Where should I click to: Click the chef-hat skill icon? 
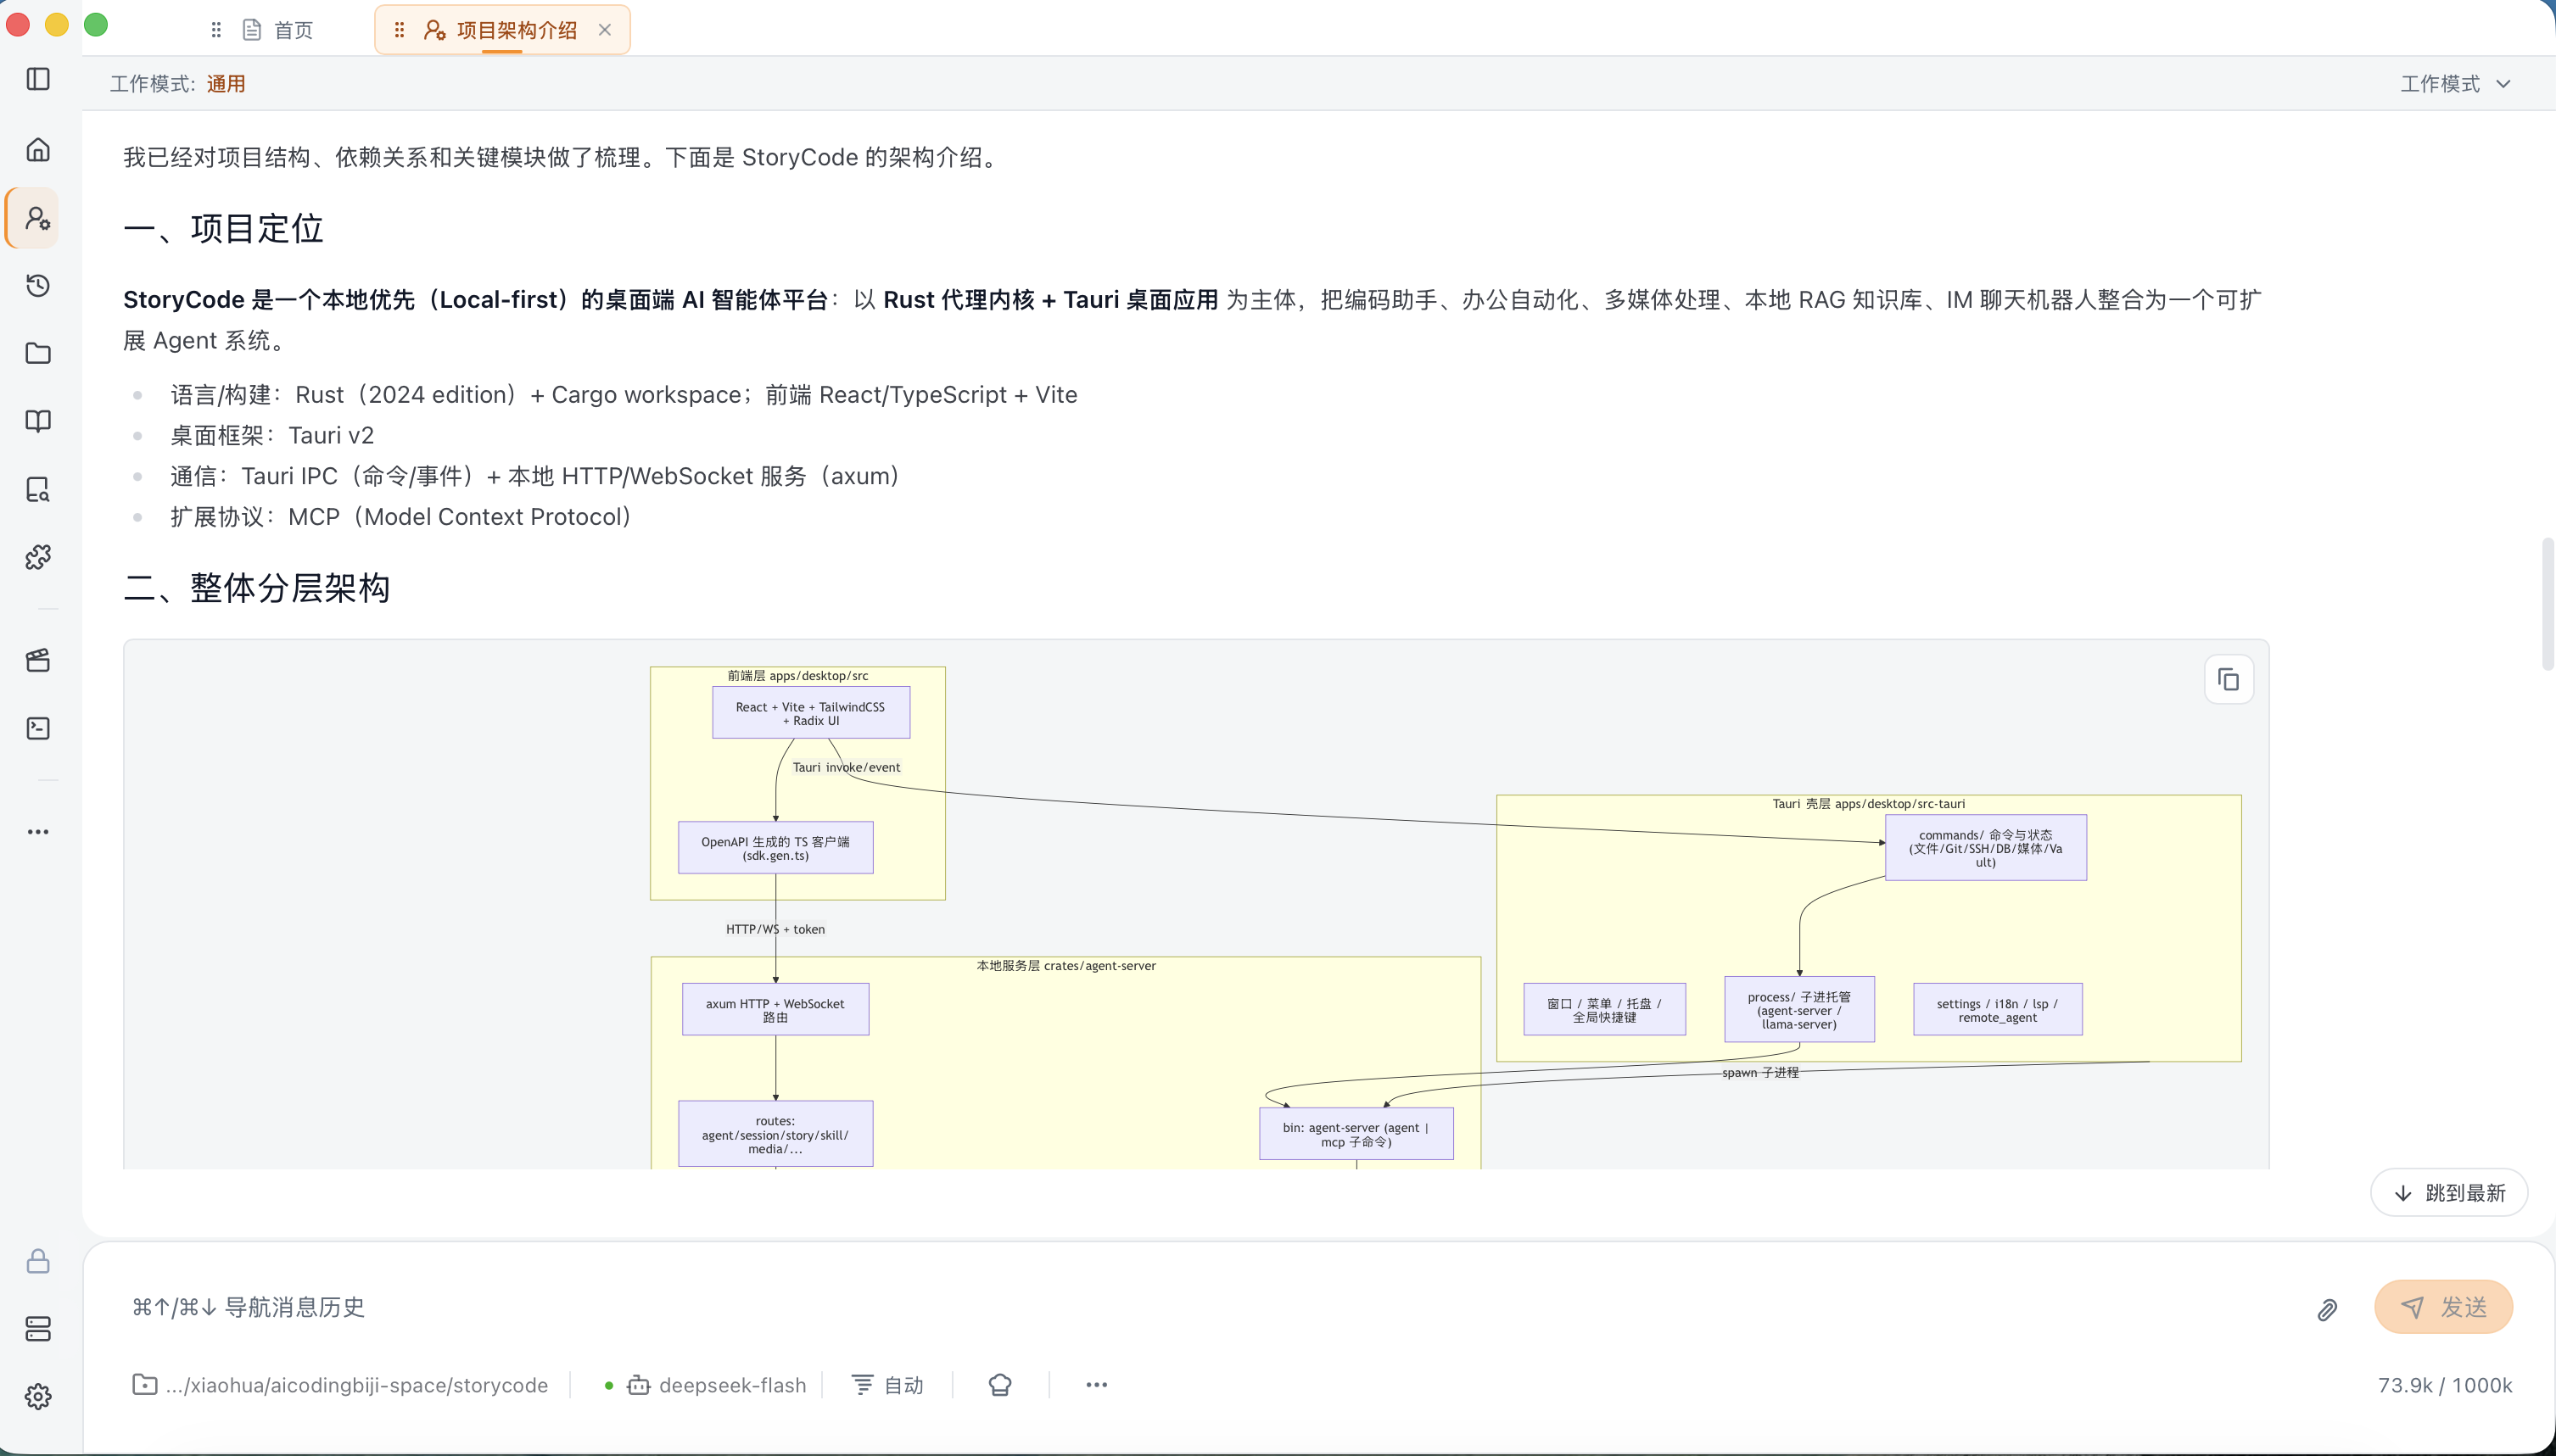point(999,1385)
